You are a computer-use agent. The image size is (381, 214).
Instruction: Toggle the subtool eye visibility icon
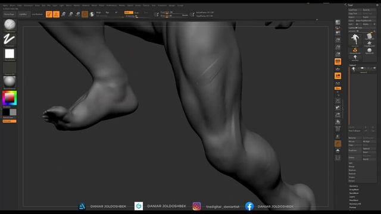point(374,68)
